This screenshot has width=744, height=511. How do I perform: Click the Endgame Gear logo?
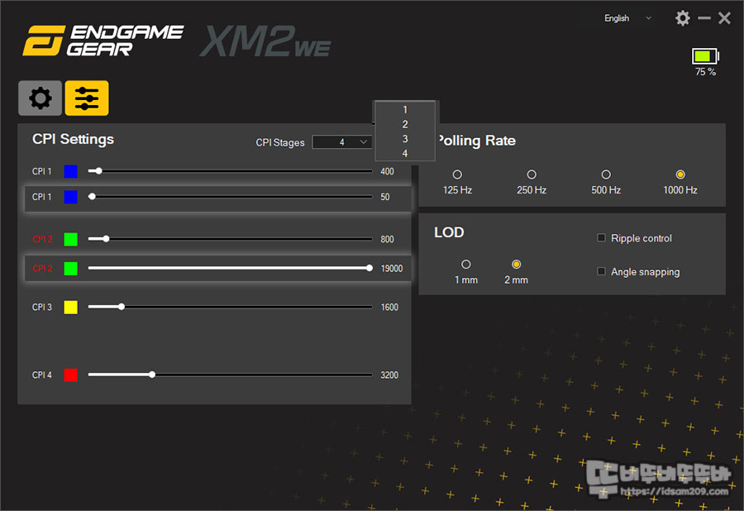[103, 41]
